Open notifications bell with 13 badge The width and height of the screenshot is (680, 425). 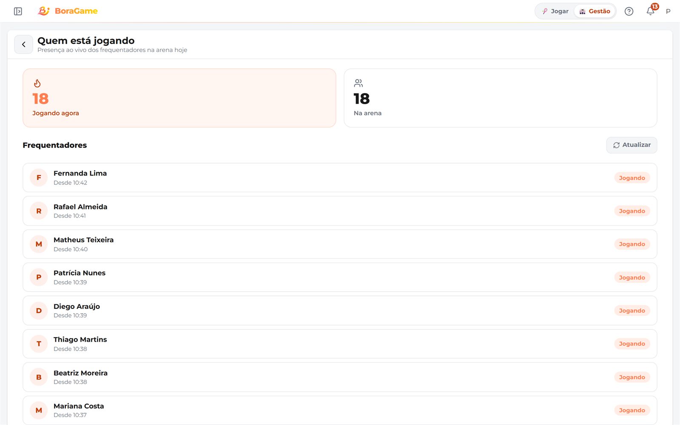(651, 11)
